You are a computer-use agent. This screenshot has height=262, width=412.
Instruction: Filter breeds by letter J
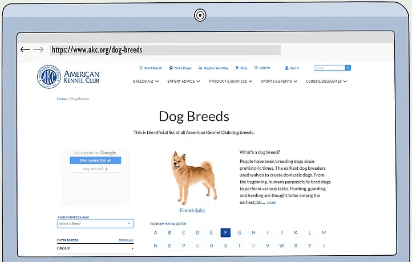pyautogui.click(x=282, y=232)
